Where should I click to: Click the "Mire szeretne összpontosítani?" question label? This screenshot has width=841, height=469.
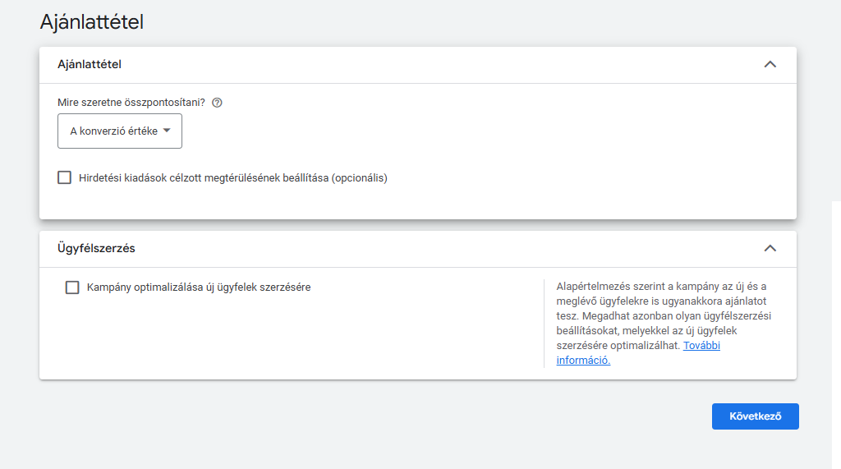coord(131,103)
